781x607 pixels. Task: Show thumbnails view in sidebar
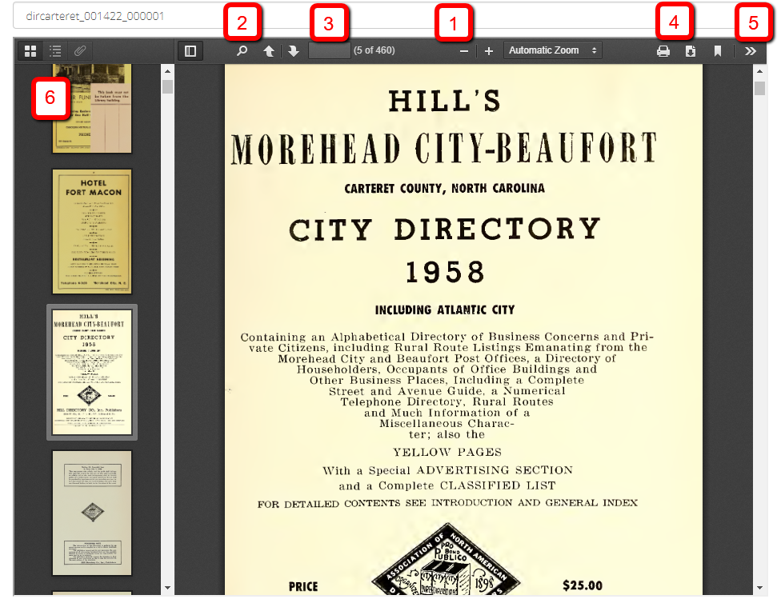tap(30, 51)
